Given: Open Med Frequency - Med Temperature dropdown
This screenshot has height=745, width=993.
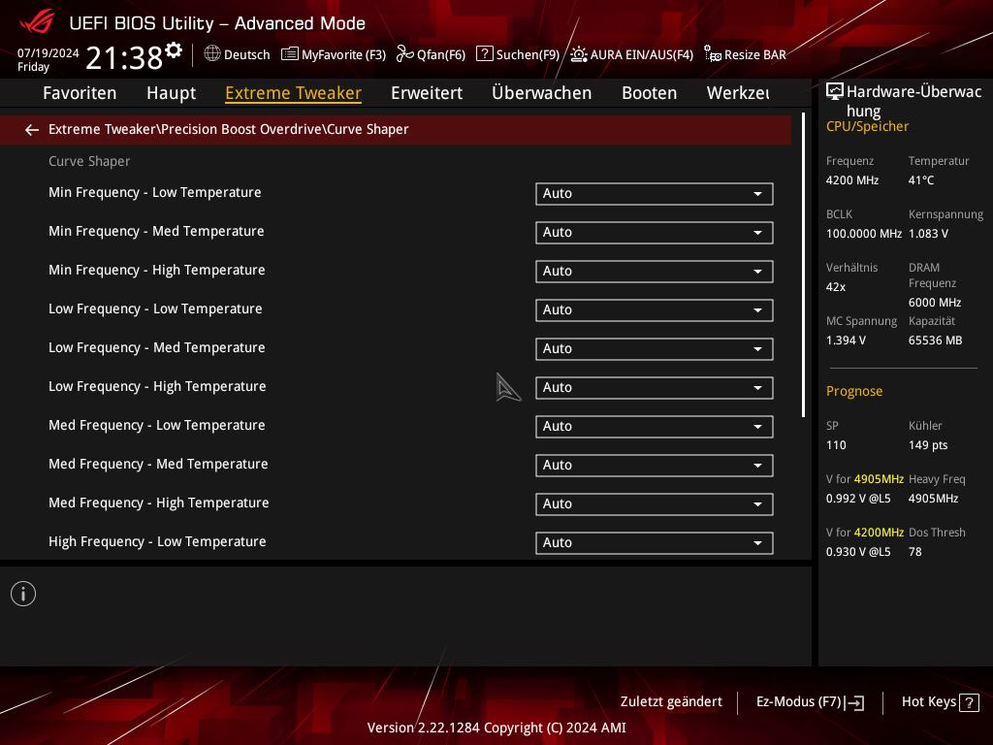Looking at the screenshot, I should (x=655, y=466).
